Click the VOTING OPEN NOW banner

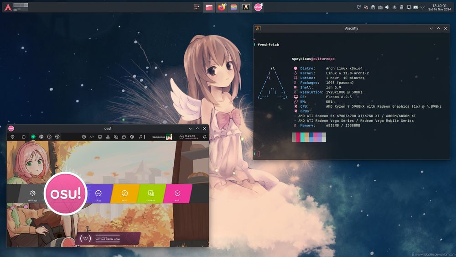pyautogui.click(x=108, y=238)
